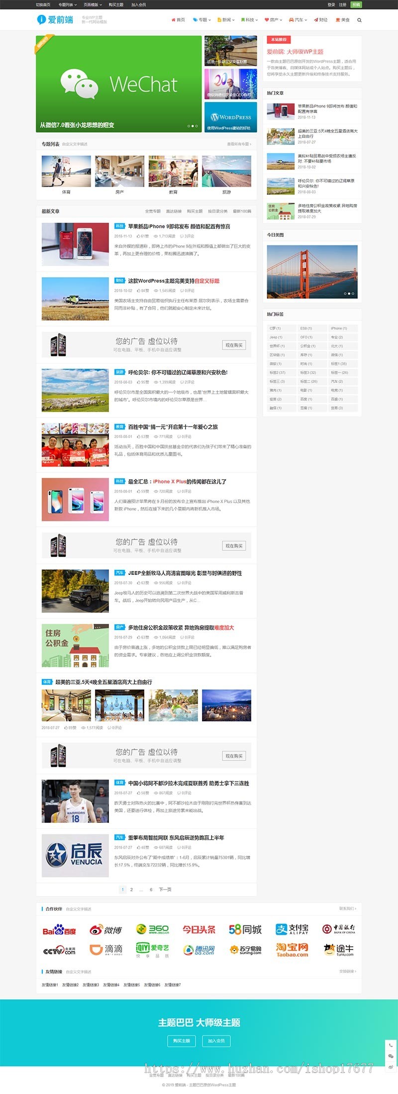Open the 途牛 Tuniu partner logo
Image resolution: width=398 pixels, height=1094 pixels.
click(x=339, y=950)
